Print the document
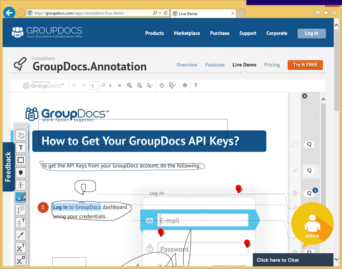 pos(185,85)
